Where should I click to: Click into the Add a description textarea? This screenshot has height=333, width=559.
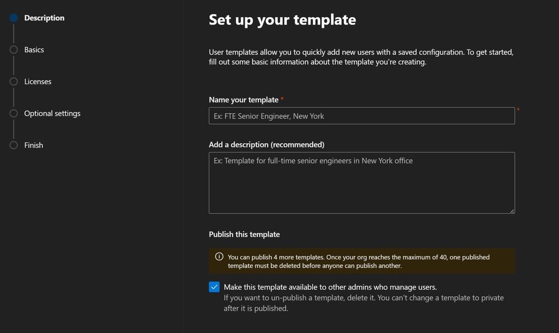[362, 183]
